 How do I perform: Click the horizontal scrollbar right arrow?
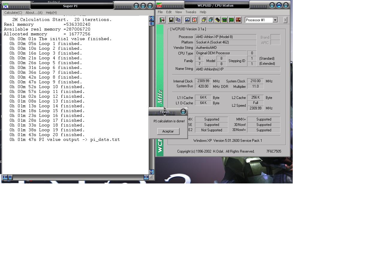tap(146, 177)
